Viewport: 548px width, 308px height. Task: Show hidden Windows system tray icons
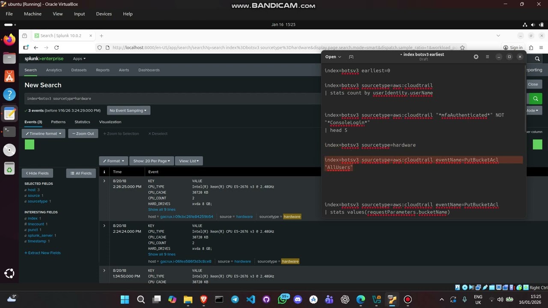(x=442, y=299)
